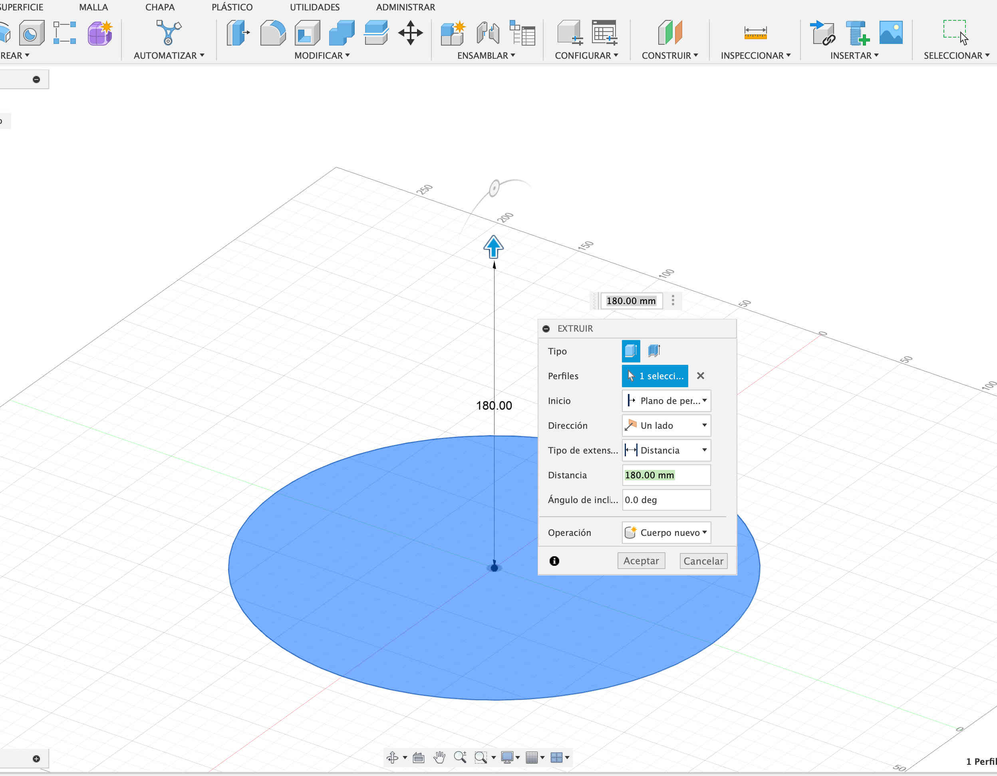Viewport: 997px width, 776px height.
Task: Click the Zoom magnifier icon
Action: (x=460, y=758)
